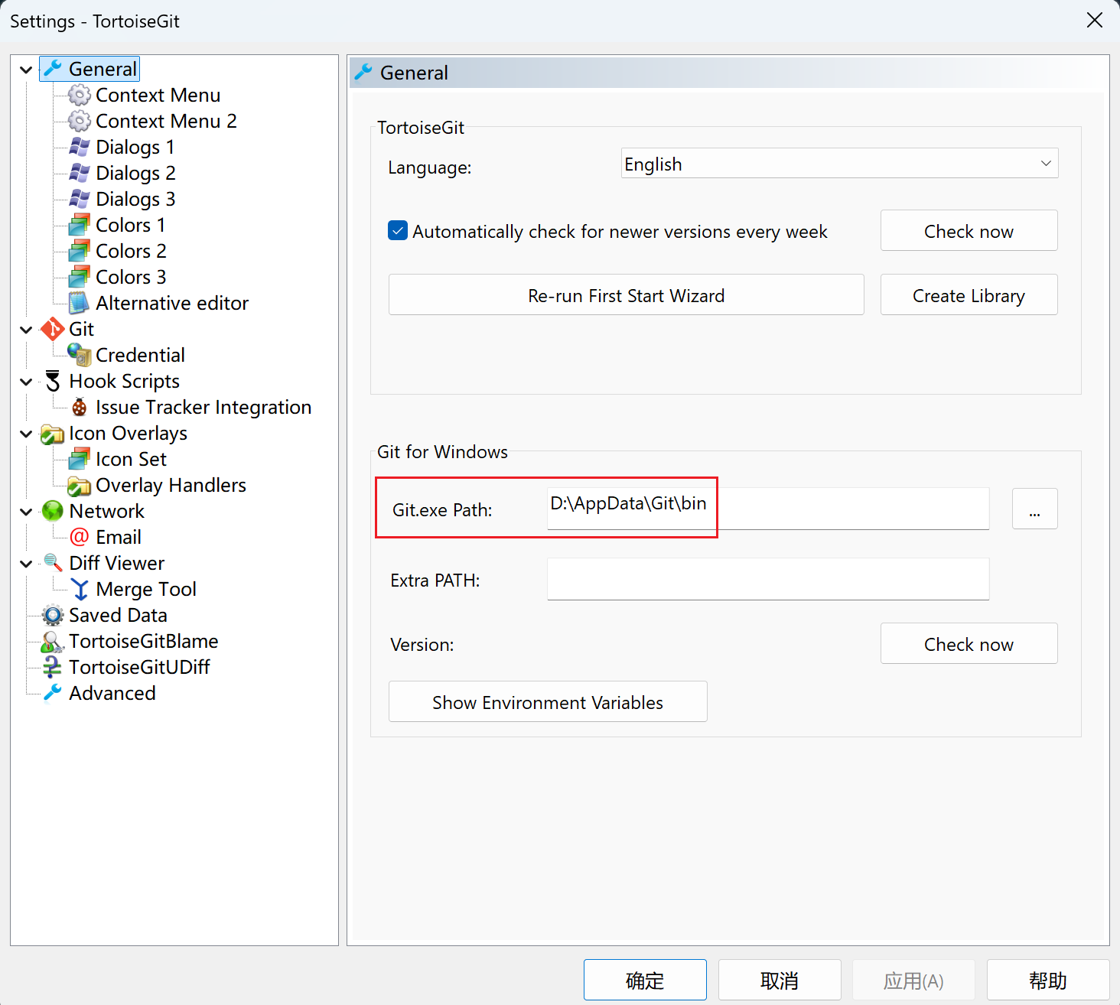Click the Hook Scripts hook icon
Image resolution: width=1120 pixels, height=1005 pixels.
(x=53, y=381)
